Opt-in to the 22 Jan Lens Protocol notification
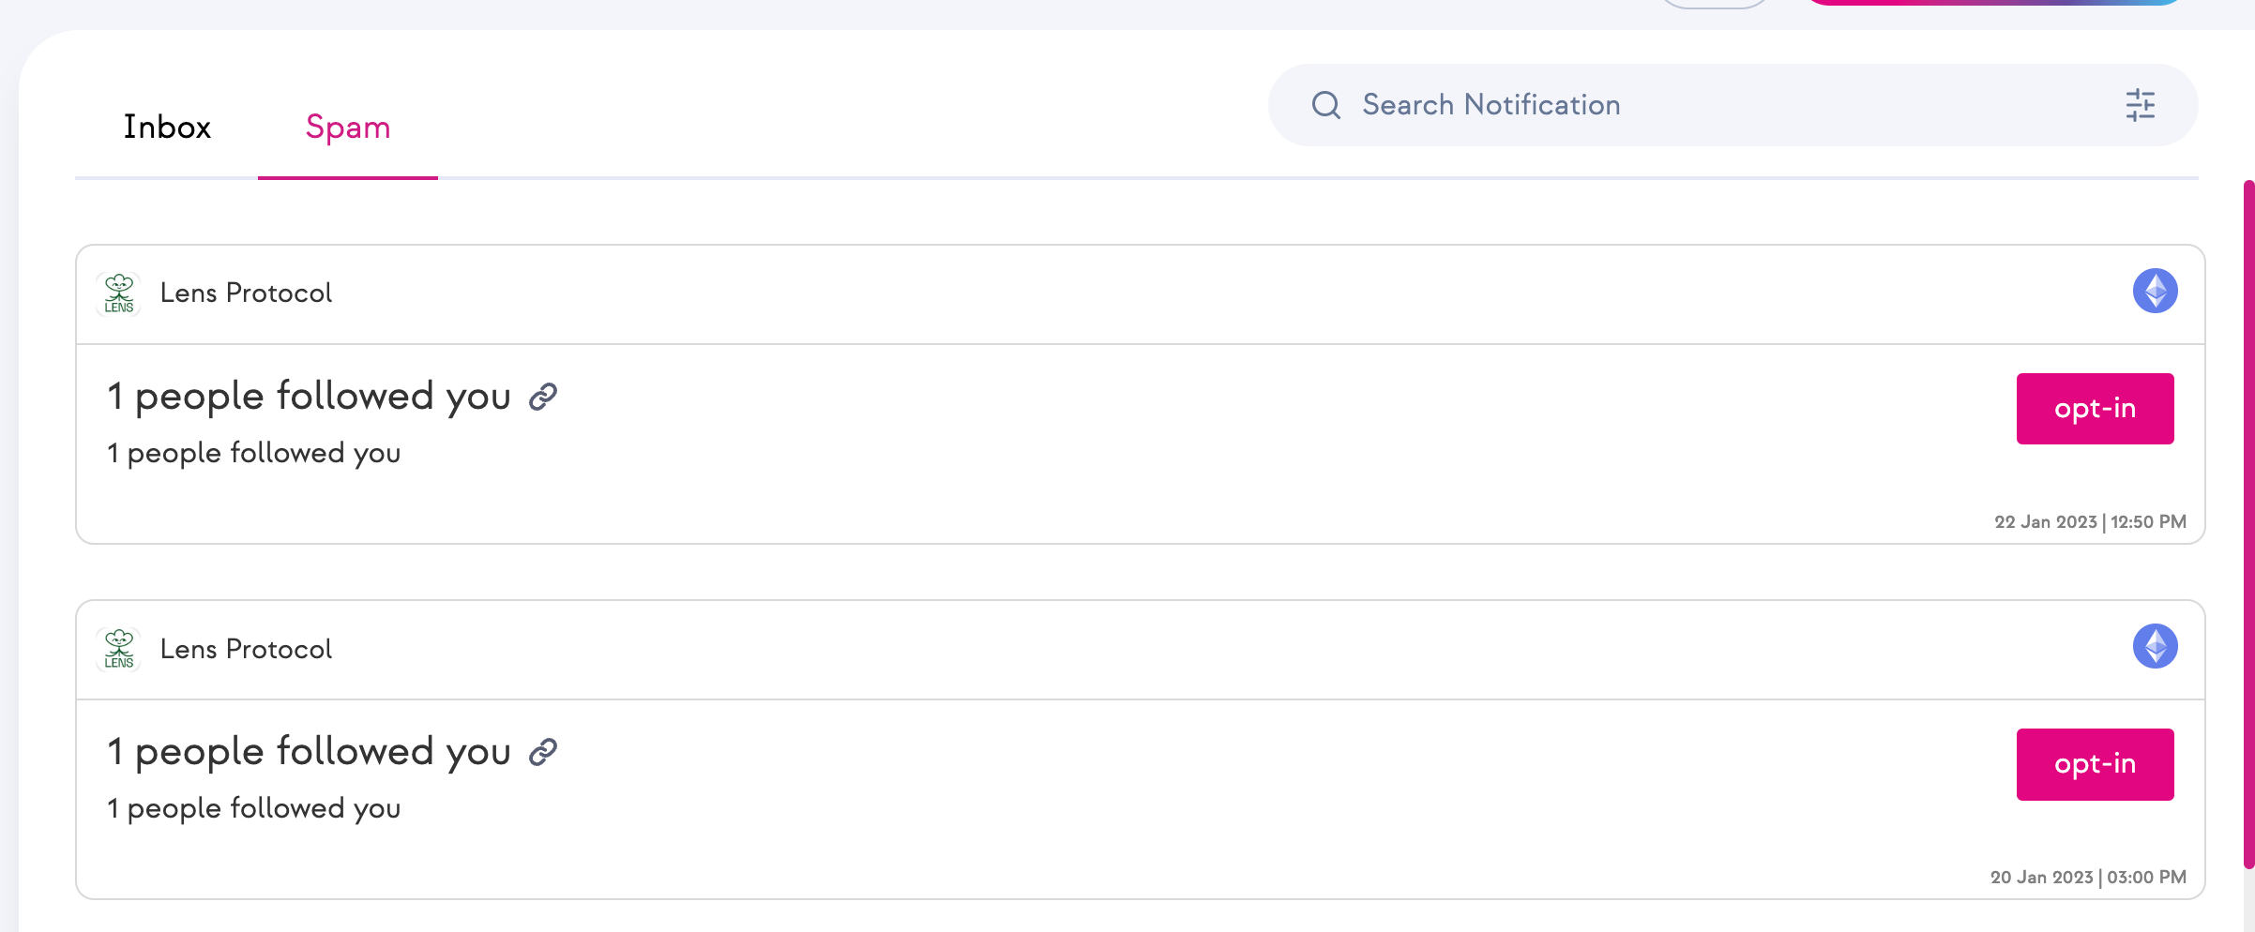Screen dimensions: 2255x932 point(2095,409)
